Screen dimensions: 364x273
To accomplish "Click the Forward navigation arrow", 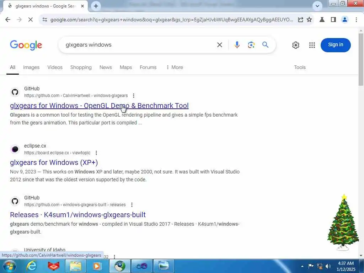I will click(x=19, y=20).
